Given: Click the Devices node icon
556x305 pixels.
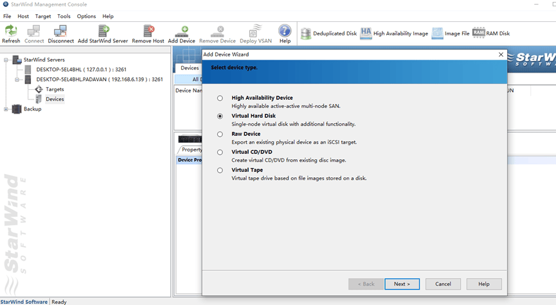Looking at the screenshot, I should pos(39,99).
